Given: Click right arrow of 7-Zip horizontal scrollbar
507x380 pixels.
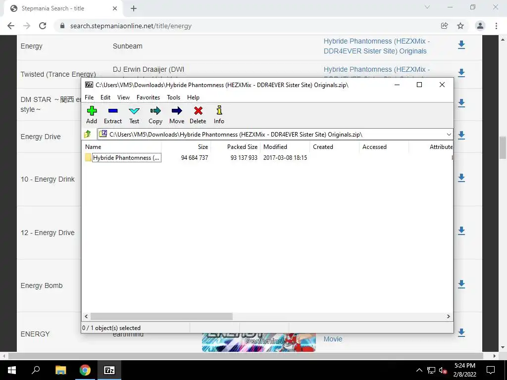Looking at the screenshot, I should [448, 316].
